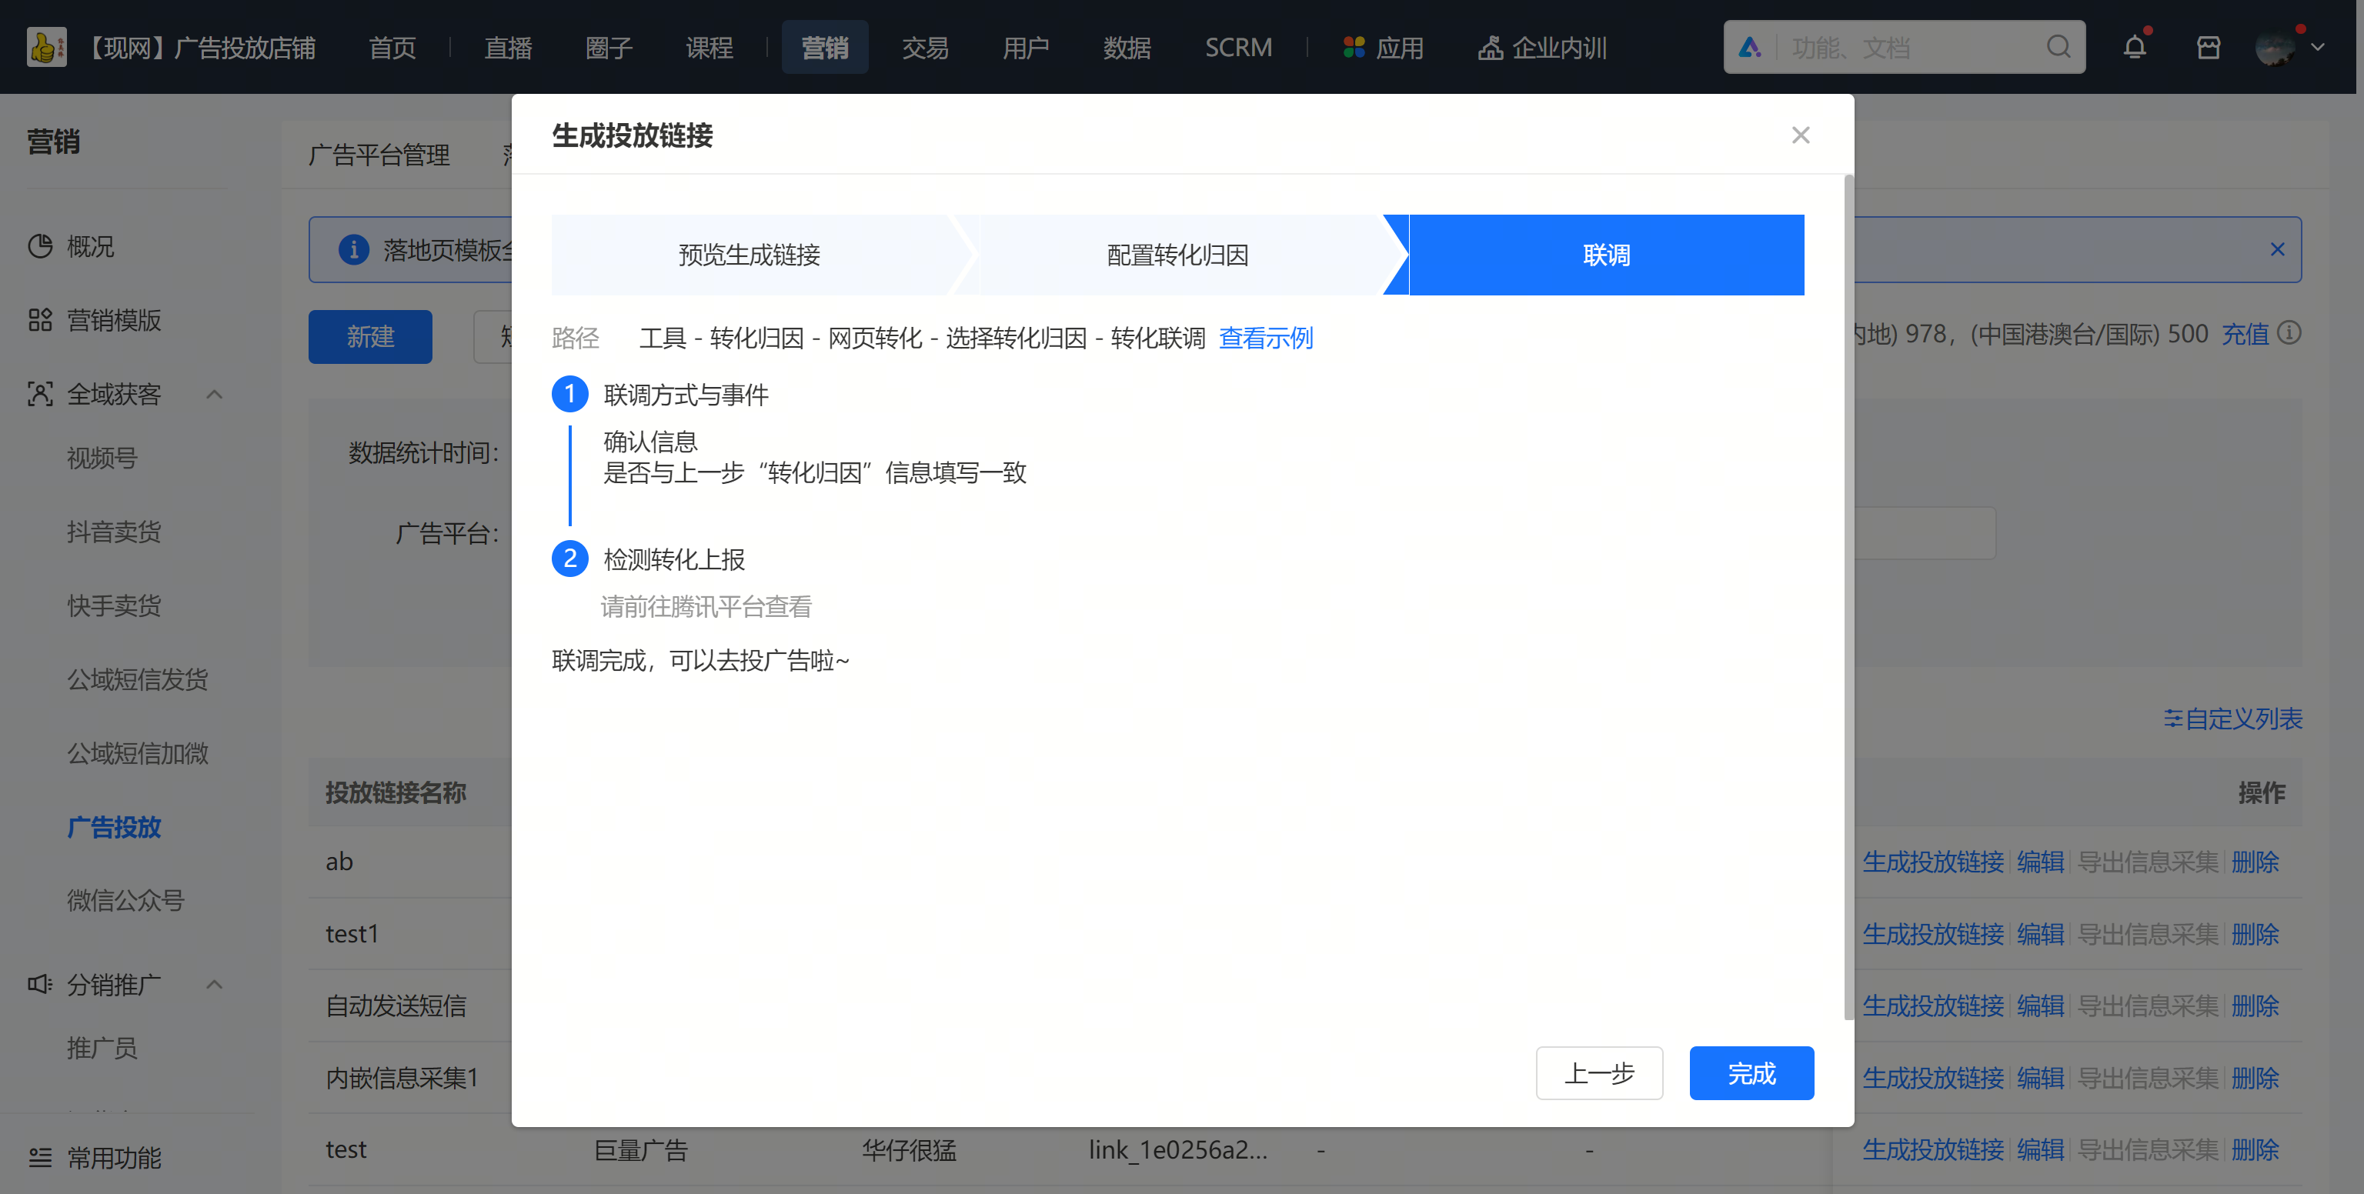
Task: Open 自定义列表 settings
Action: coord(2232,719)
